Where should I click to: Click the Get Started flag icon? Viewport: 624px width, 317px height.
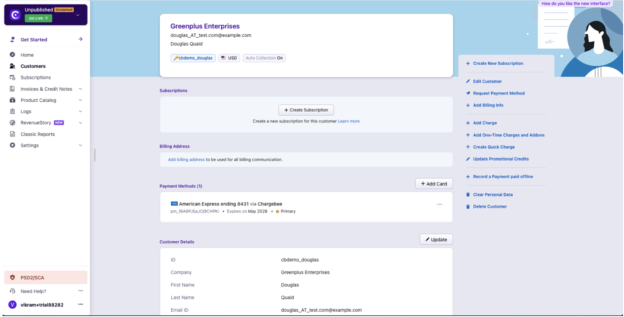(13, 40)
